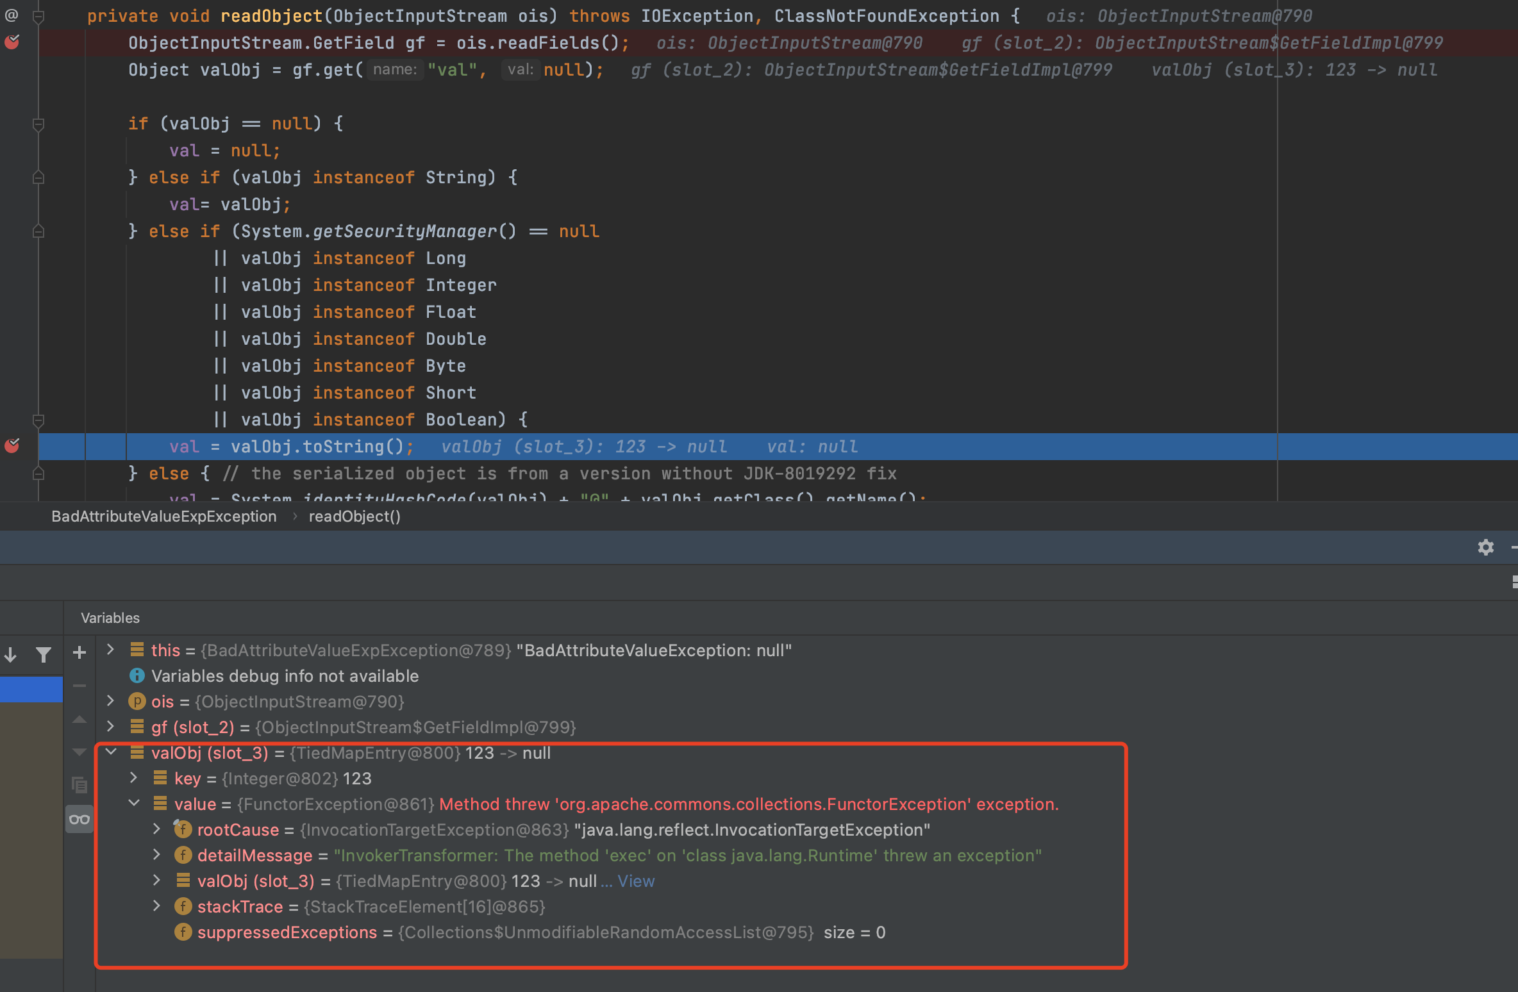Click the copy watch icon

79,784
